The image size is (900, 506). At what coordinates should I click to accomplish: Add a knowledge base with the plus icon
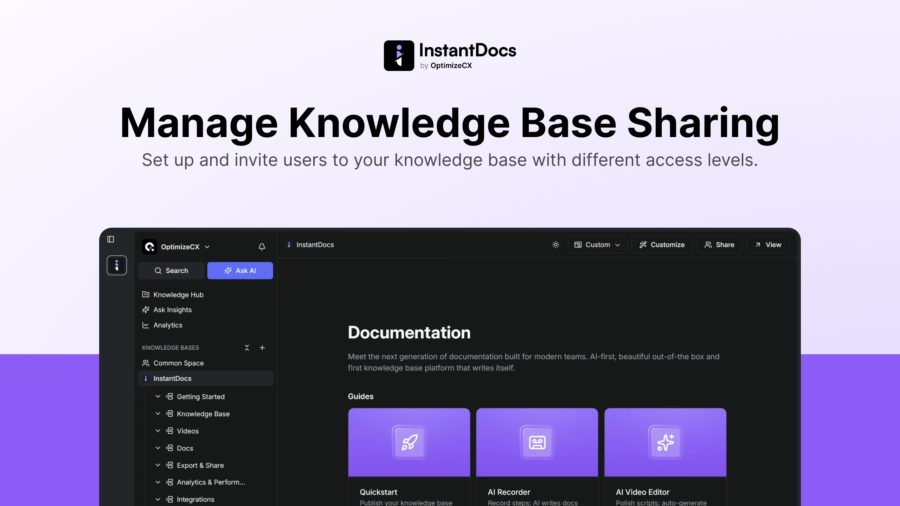[262, 348]
